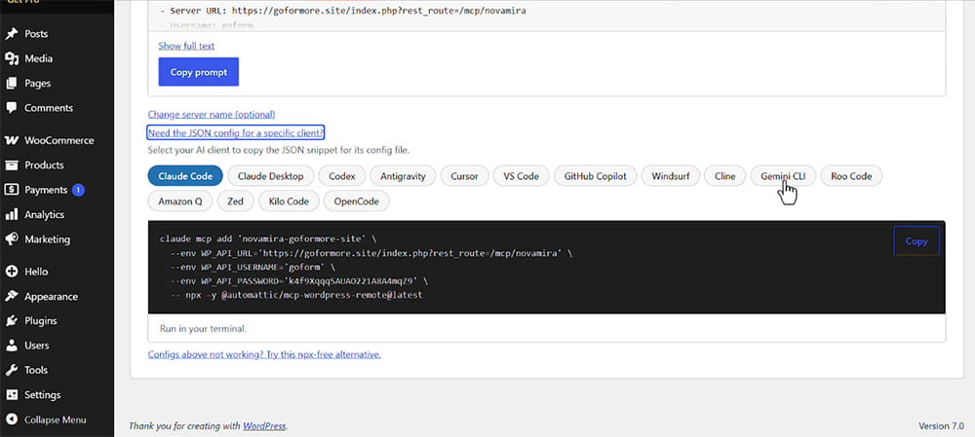The image size is (975, 437).
Task: Expand the Show full text link
Action: point(186,46)
